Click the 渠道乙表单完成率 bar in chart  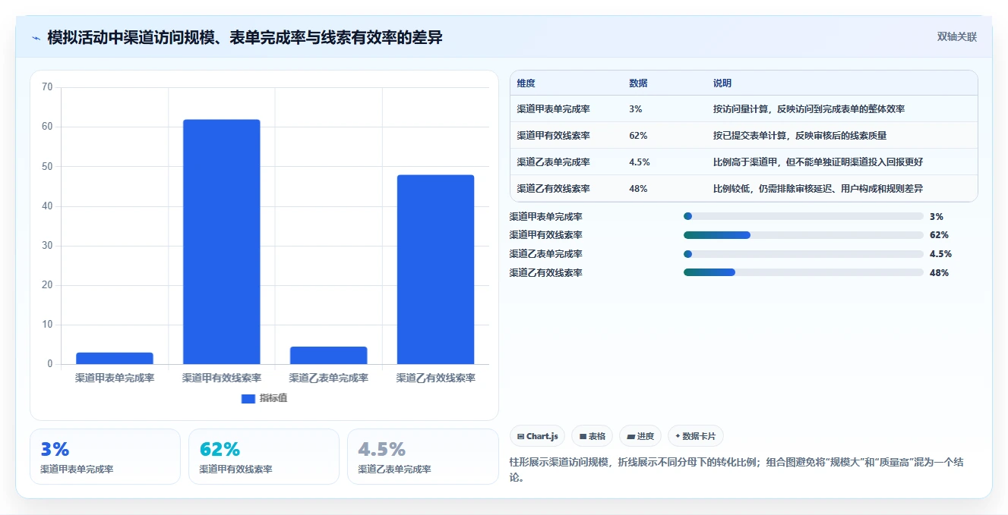point(329,355)
